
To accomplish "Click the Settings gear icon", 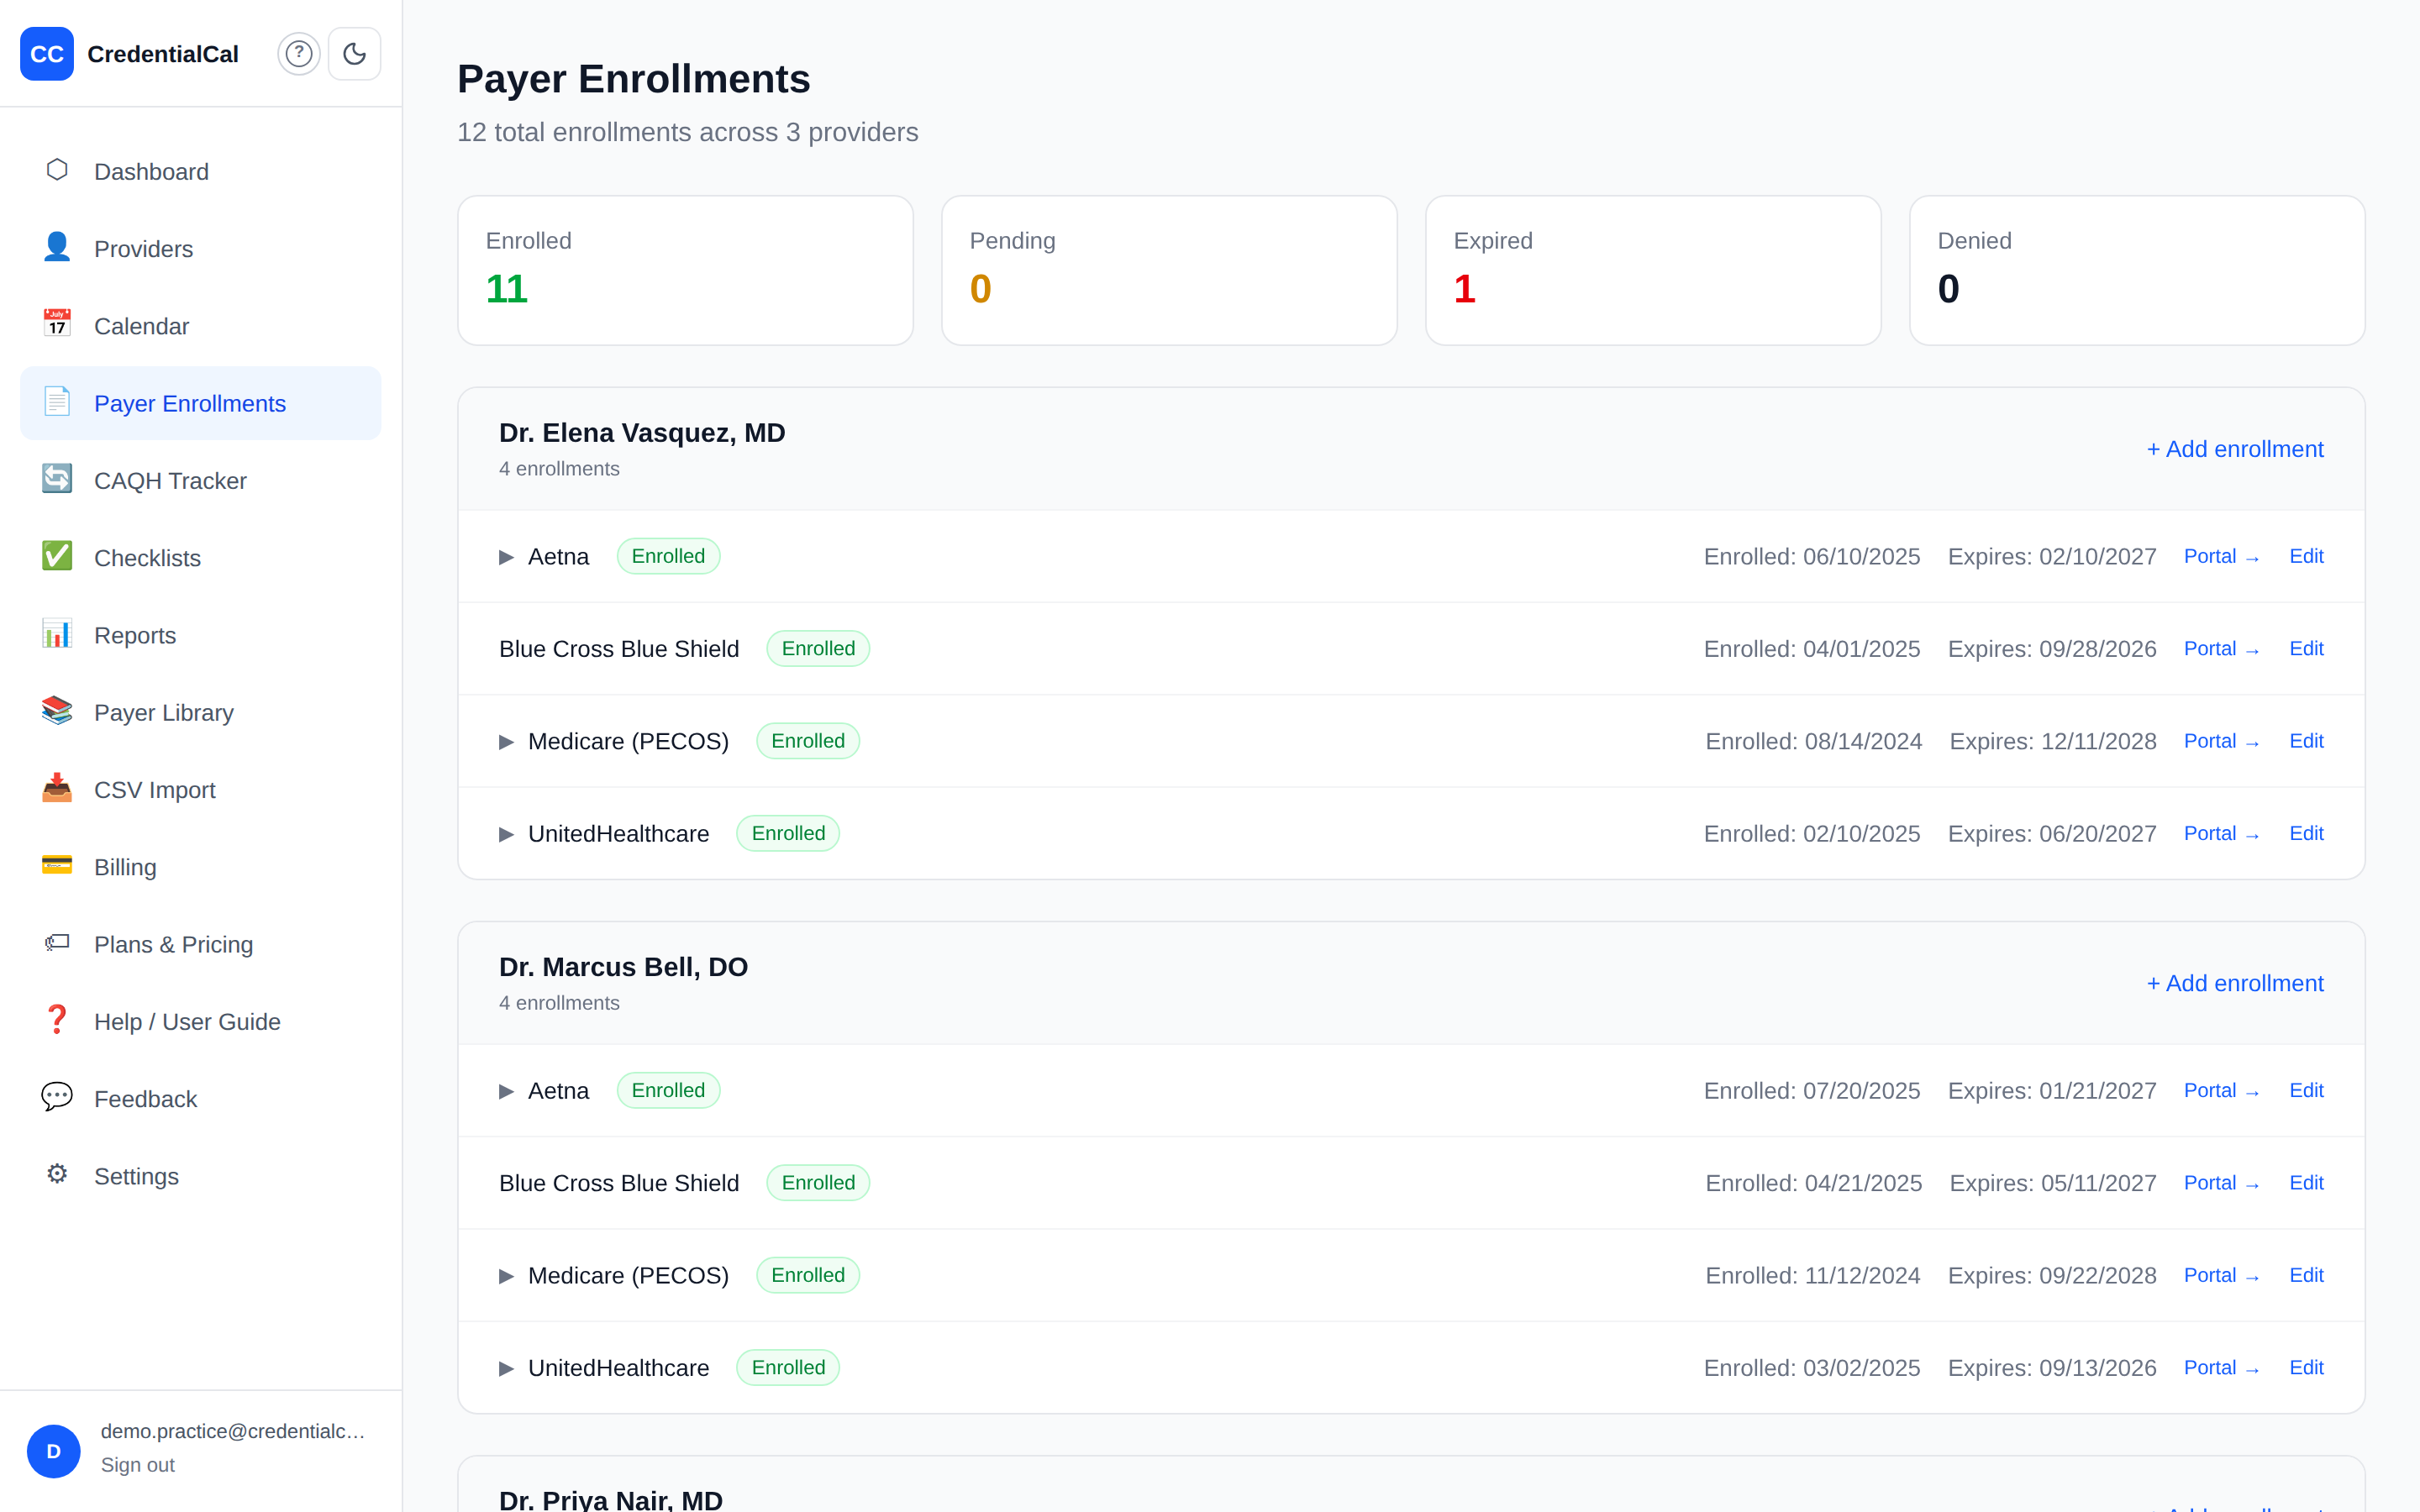I will coord(57,1175).
